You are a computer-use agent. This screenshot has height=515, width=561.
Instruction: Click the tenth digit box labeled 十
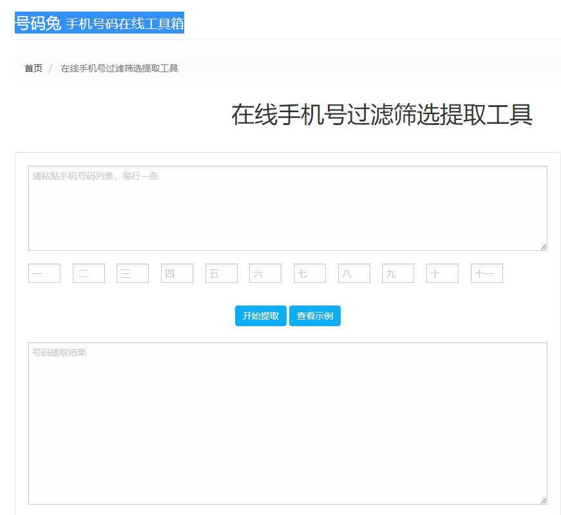point(442,273)
